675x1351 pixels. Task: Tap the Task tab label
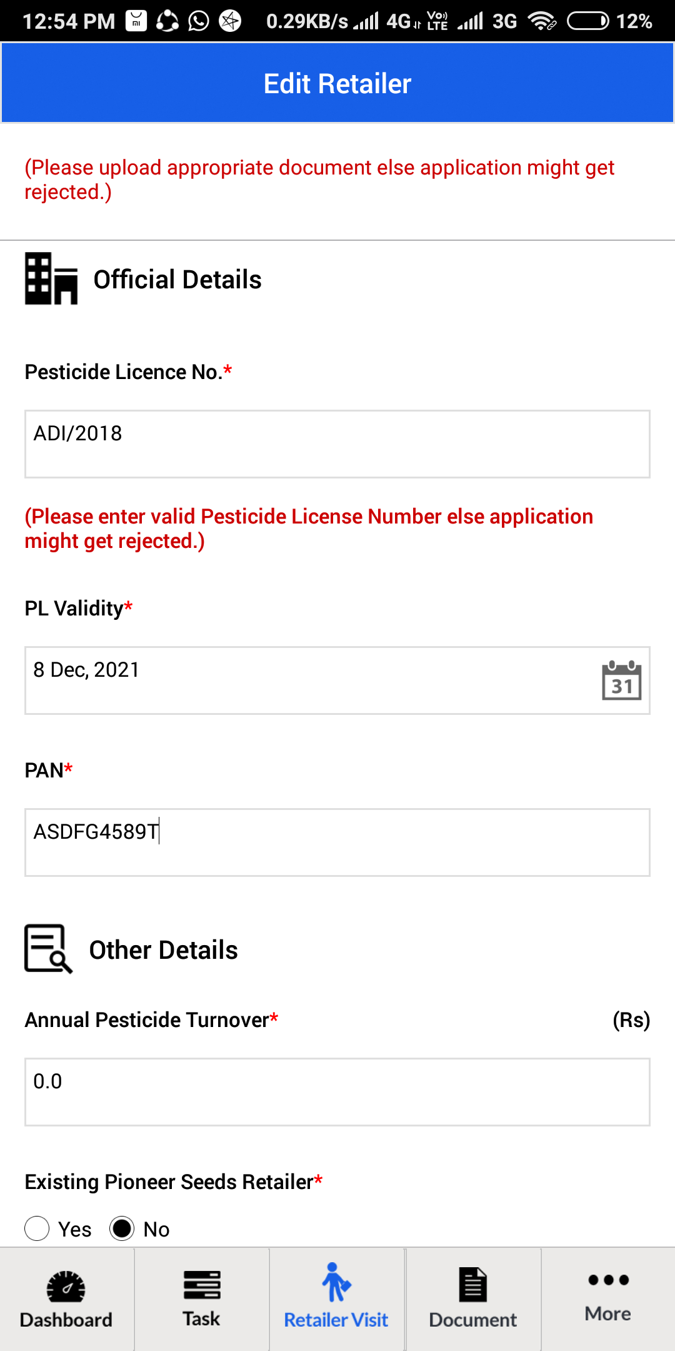tap(201, 1318)
